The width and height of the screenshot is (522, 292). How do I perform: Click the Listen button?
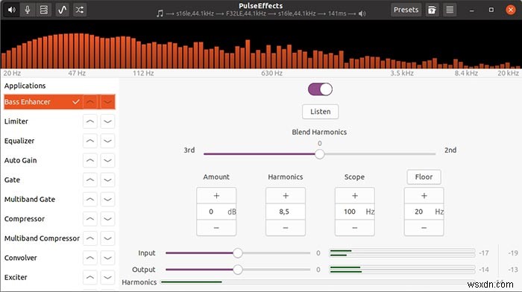tap(320, 112)
